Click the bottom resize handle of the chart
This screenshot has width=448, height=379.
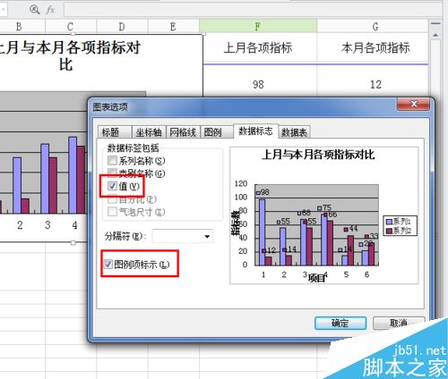(73, 243)
